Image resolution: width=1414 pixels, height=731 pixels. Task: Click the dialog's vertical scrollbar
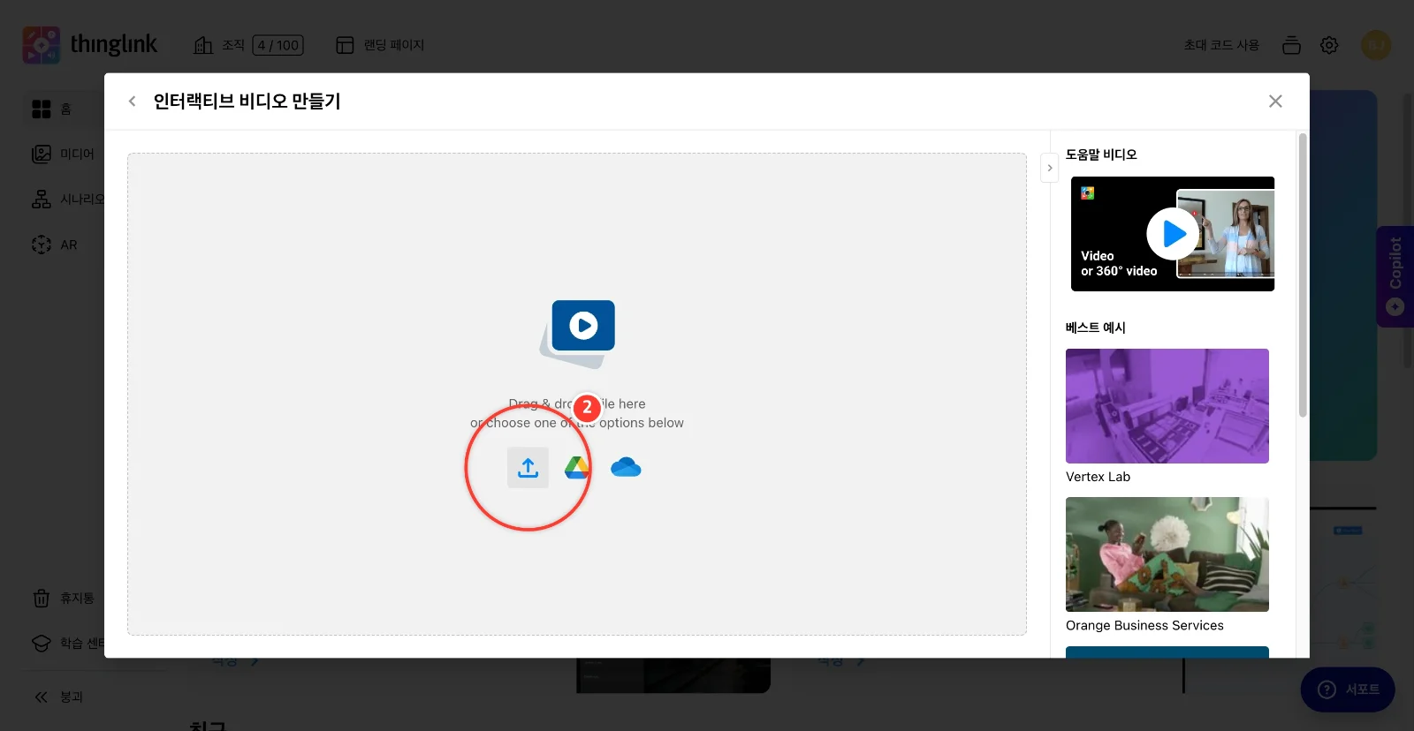pyautogui.click(x=1303, y=275)
